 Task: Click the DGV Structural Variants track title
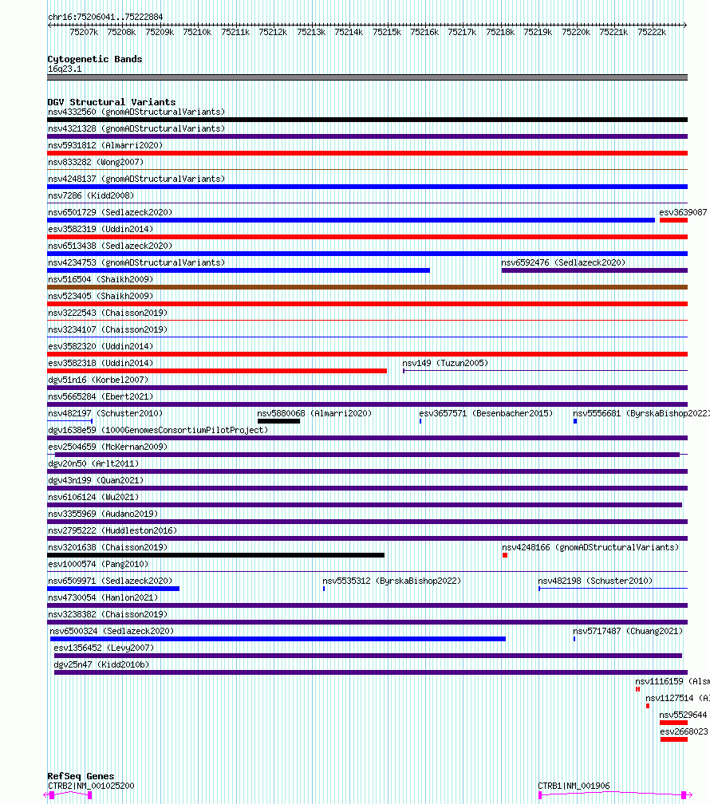112,102
